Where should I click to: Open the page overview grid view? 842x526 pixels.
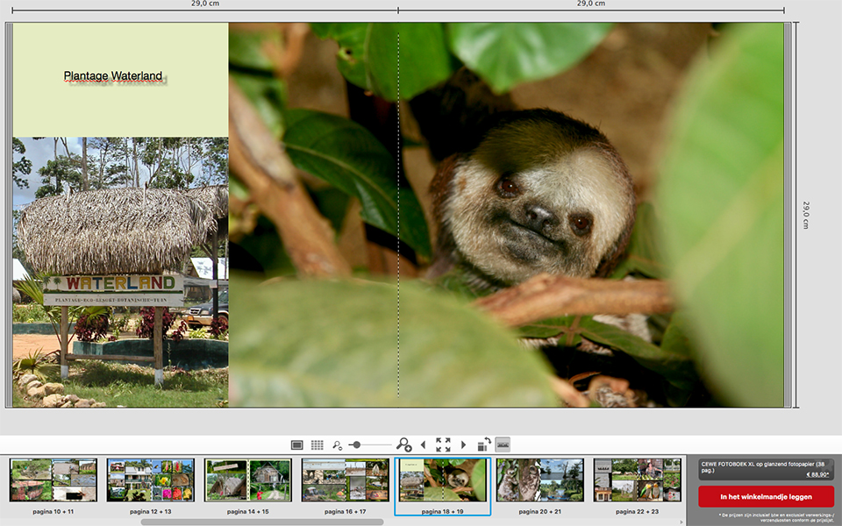click(318, 445)
